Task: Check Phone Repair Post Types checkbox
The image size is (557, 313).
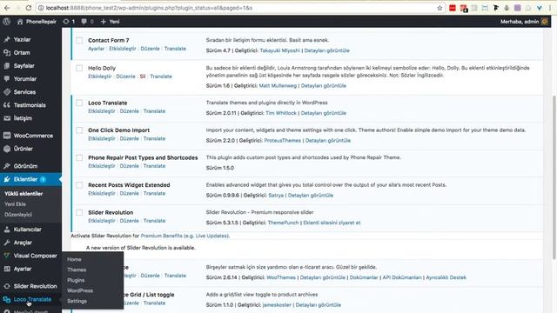Action: 79,157
